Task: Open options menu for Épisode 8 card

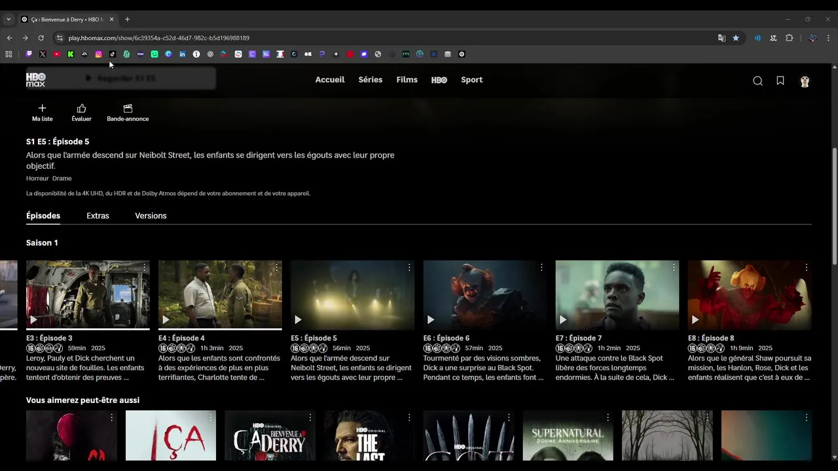Action: (806, 268)
